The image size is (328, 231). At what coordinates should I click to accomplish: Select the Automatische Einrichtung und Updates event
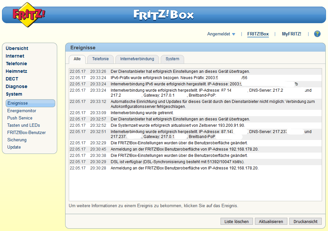pos(195,104)
